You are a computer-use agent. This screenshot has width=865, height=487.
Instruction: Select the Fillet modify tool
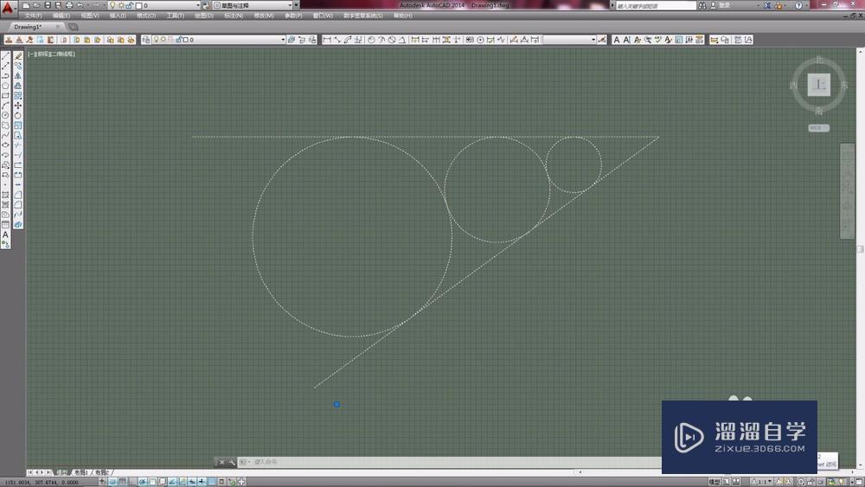coord(18,205)
